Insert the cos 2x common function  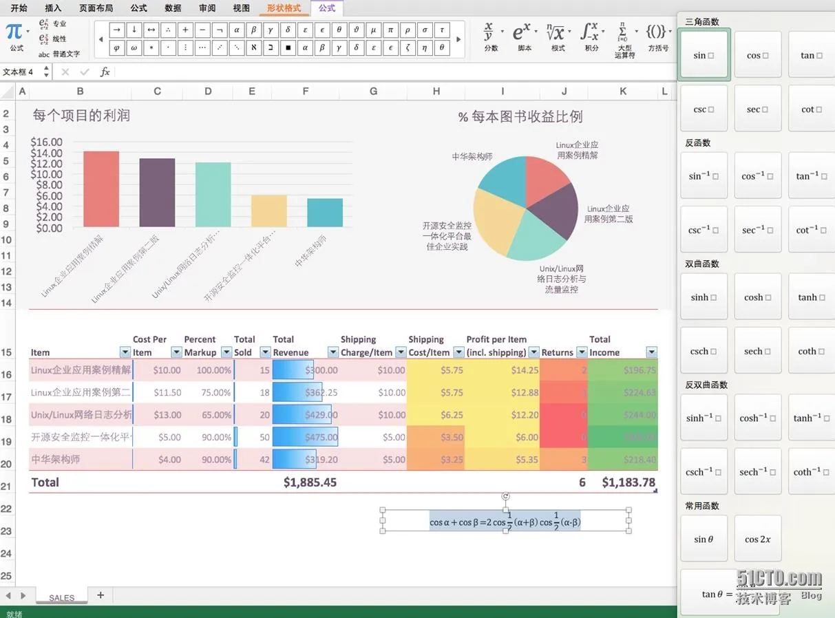(757, 540)
